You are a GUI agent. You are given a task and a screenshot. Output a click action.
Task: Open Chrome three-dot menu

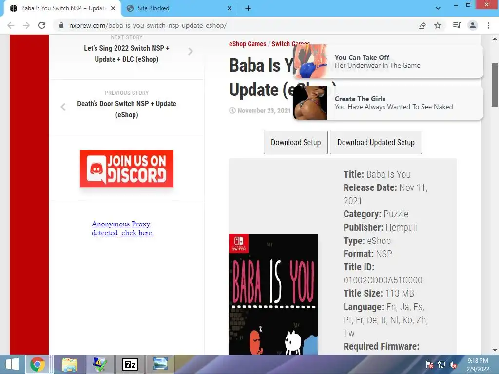[488, 25]
